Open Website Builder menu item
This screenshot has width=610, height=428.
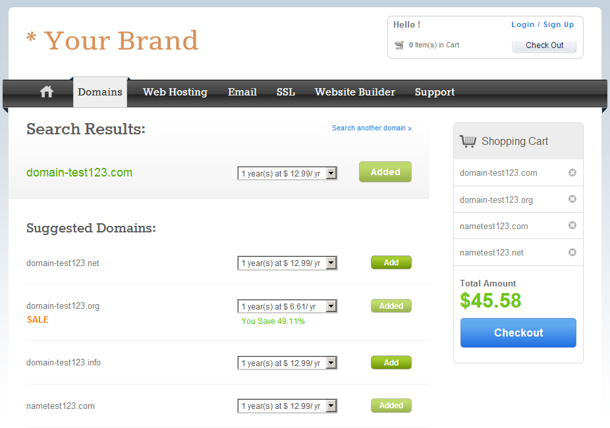(x=355, y=92)
